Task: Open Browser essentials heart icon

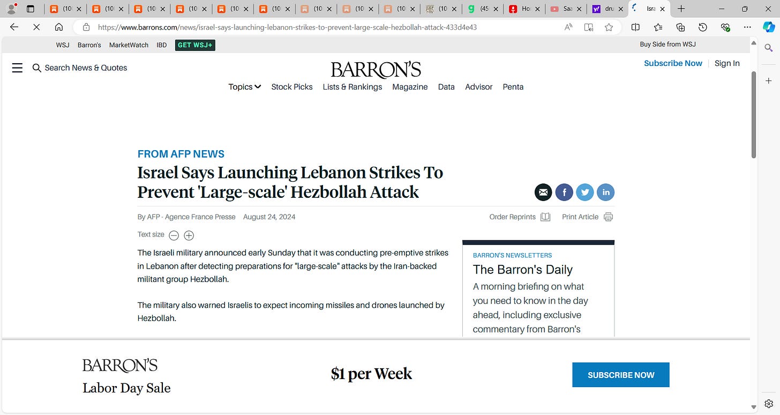Action: [x=725, y=27]
